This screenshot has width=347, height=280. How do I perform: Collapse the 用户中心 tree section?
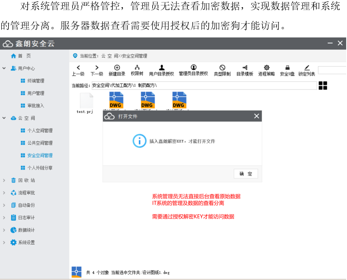click(4, 68)
